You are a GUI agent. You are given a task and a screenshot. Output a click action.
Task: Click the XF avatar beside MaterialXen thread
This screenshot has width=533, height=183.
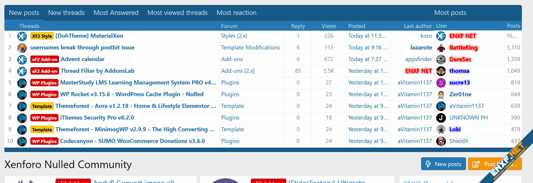pos(22,36)
